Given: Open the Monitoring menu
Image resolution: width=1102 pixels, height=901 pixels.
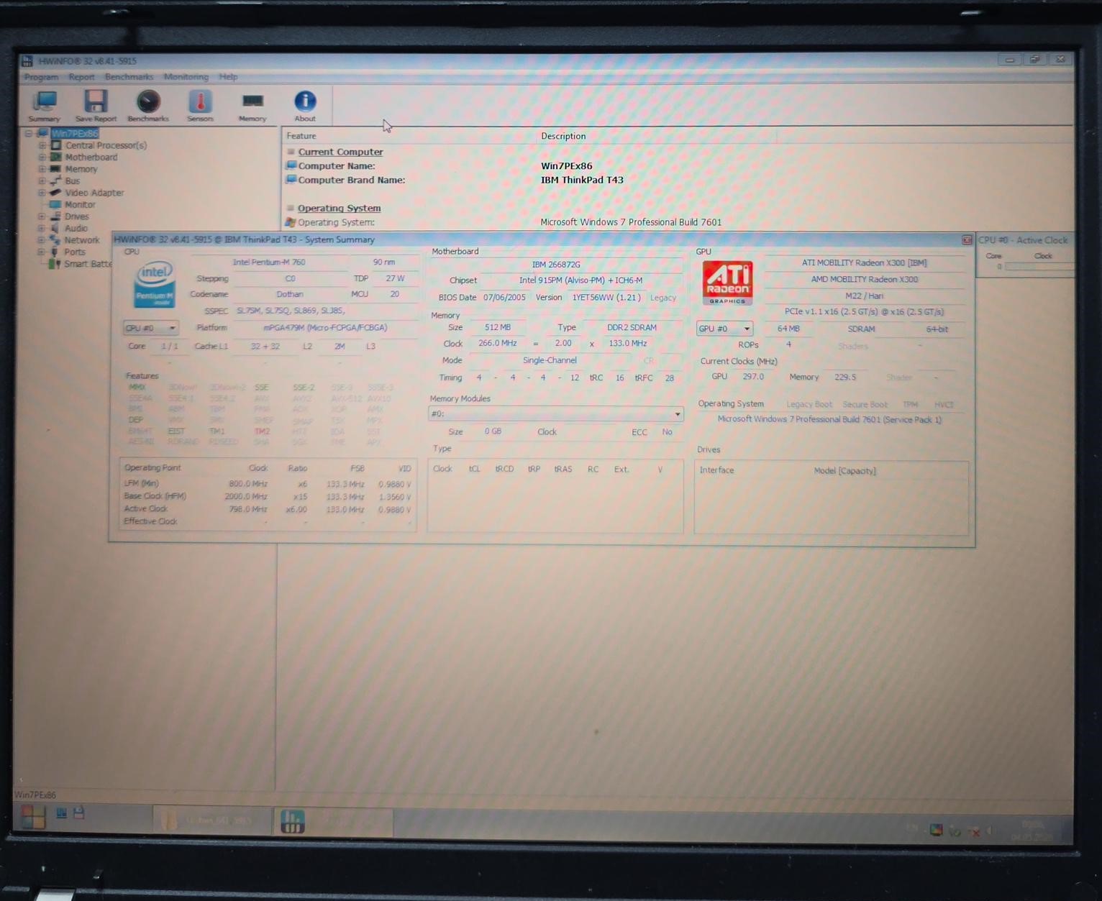Looking at the screenshot, I should click(x=186, y=77).
